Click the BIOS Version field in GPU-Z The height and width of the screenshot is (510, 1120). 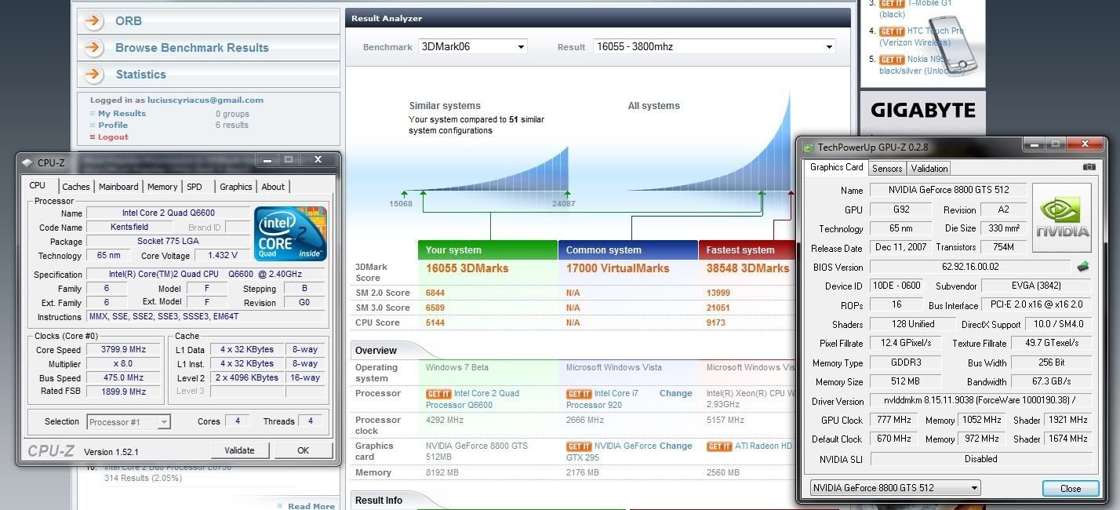click(x=970, y=267)
